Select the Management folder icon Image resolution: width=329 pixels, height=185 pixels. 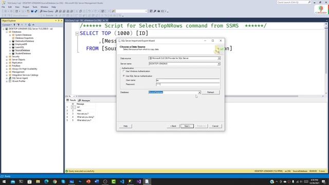tap(10, 72)
